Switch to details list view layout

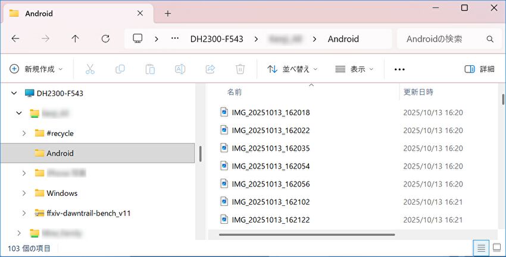pos(481,248)
